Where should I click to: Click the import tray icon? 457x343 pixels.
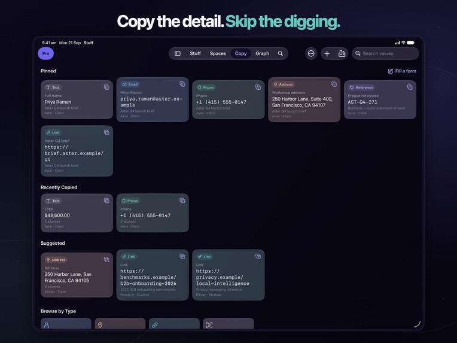coord(342,53)
